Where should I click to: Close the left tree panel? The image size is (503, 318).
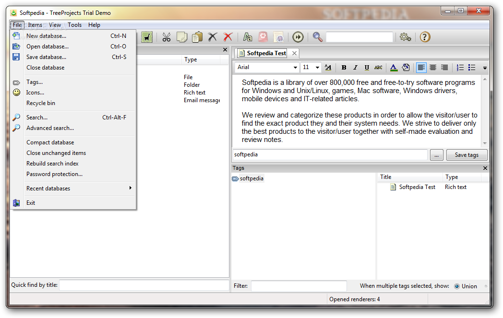[225, 50]
